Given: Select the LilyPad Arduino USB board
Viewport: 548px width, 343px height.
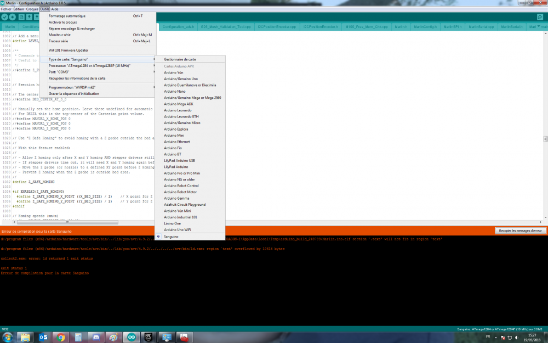Looking at the screenshot, I should pyautogui.click(x=190, y=161).
